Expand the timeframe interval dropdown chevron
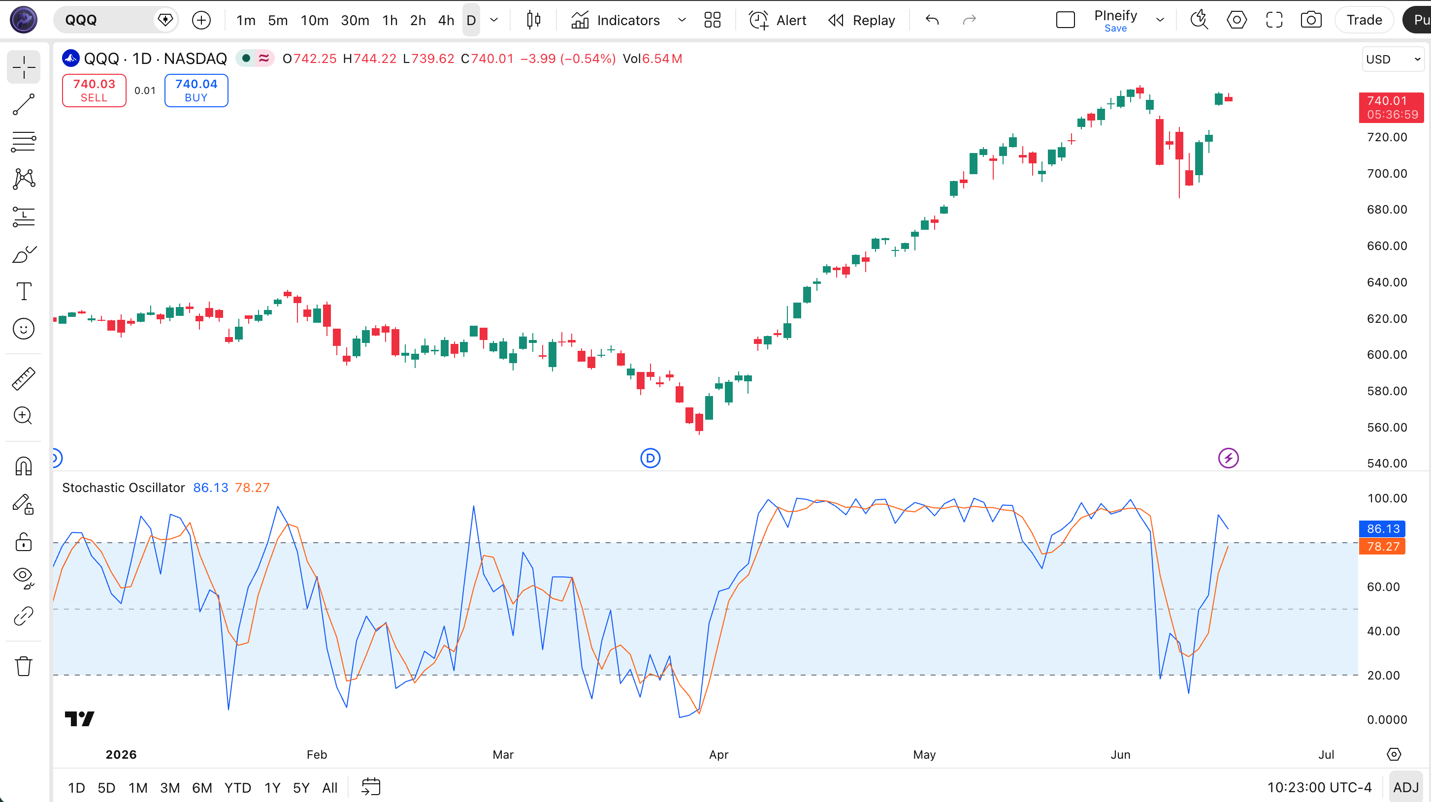This screenshot has width=1431, height=802. click(x=494, y=20)
